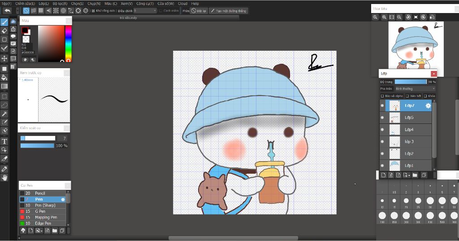Click the Đặt lại reset button

[199, 11]
